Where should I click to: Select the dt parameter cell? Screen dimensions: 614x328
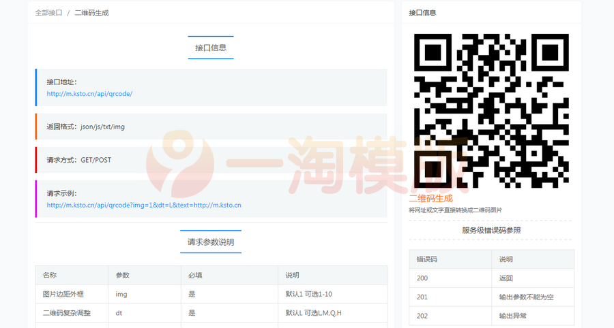click(145, 313)
